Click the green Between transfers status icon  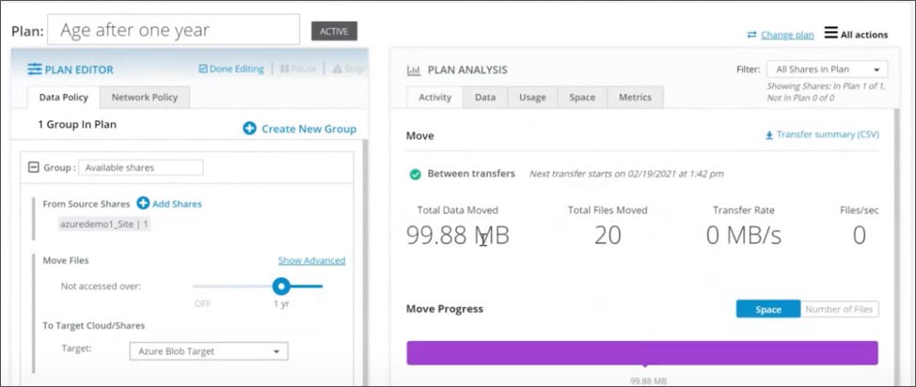[x=416, y=174]
